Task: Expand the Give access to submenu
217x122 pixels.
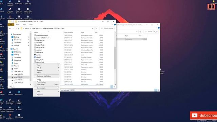Action: (46, 88)
